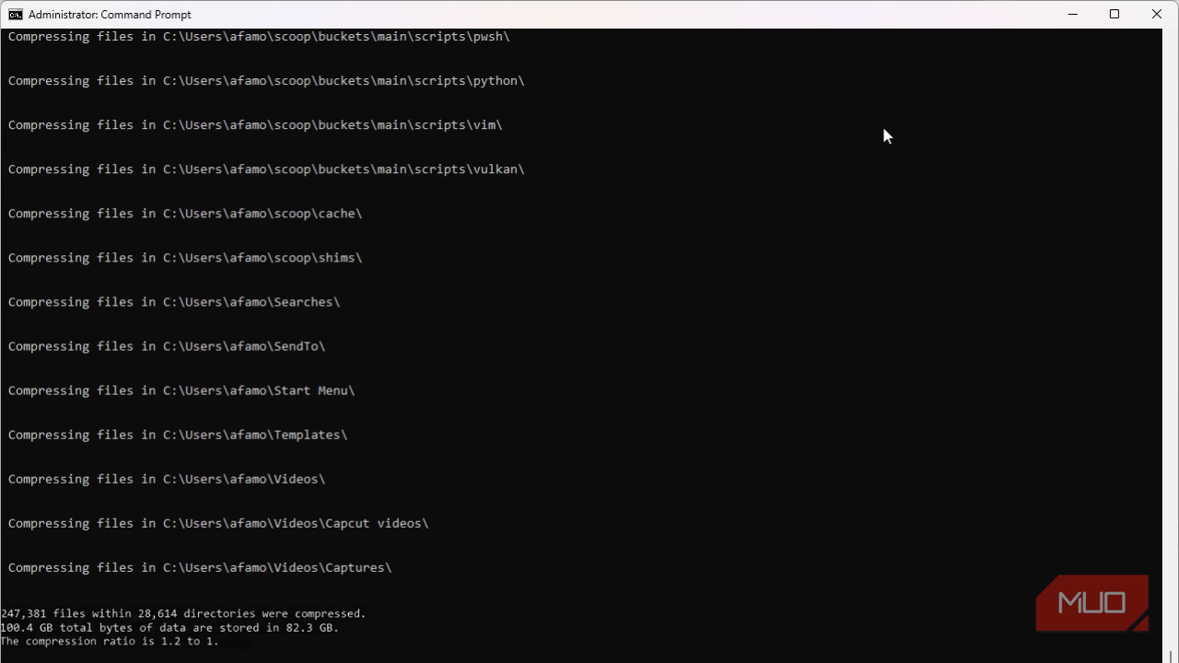
Task: Click the line ending in Capcut videos\
Action: [x=218, y=523]
